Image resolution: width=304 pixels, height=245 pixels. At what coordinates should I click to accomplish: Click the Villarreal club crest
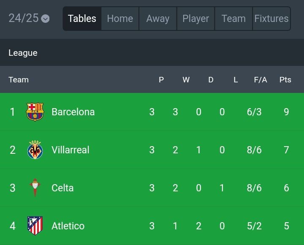point(35,150)
